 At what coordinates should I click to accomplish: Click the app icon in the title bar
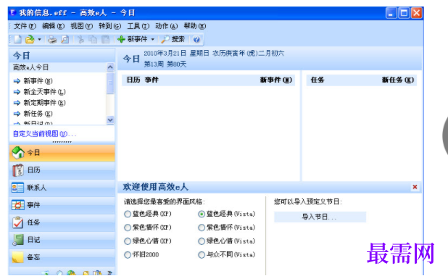[x=13, y=13]
